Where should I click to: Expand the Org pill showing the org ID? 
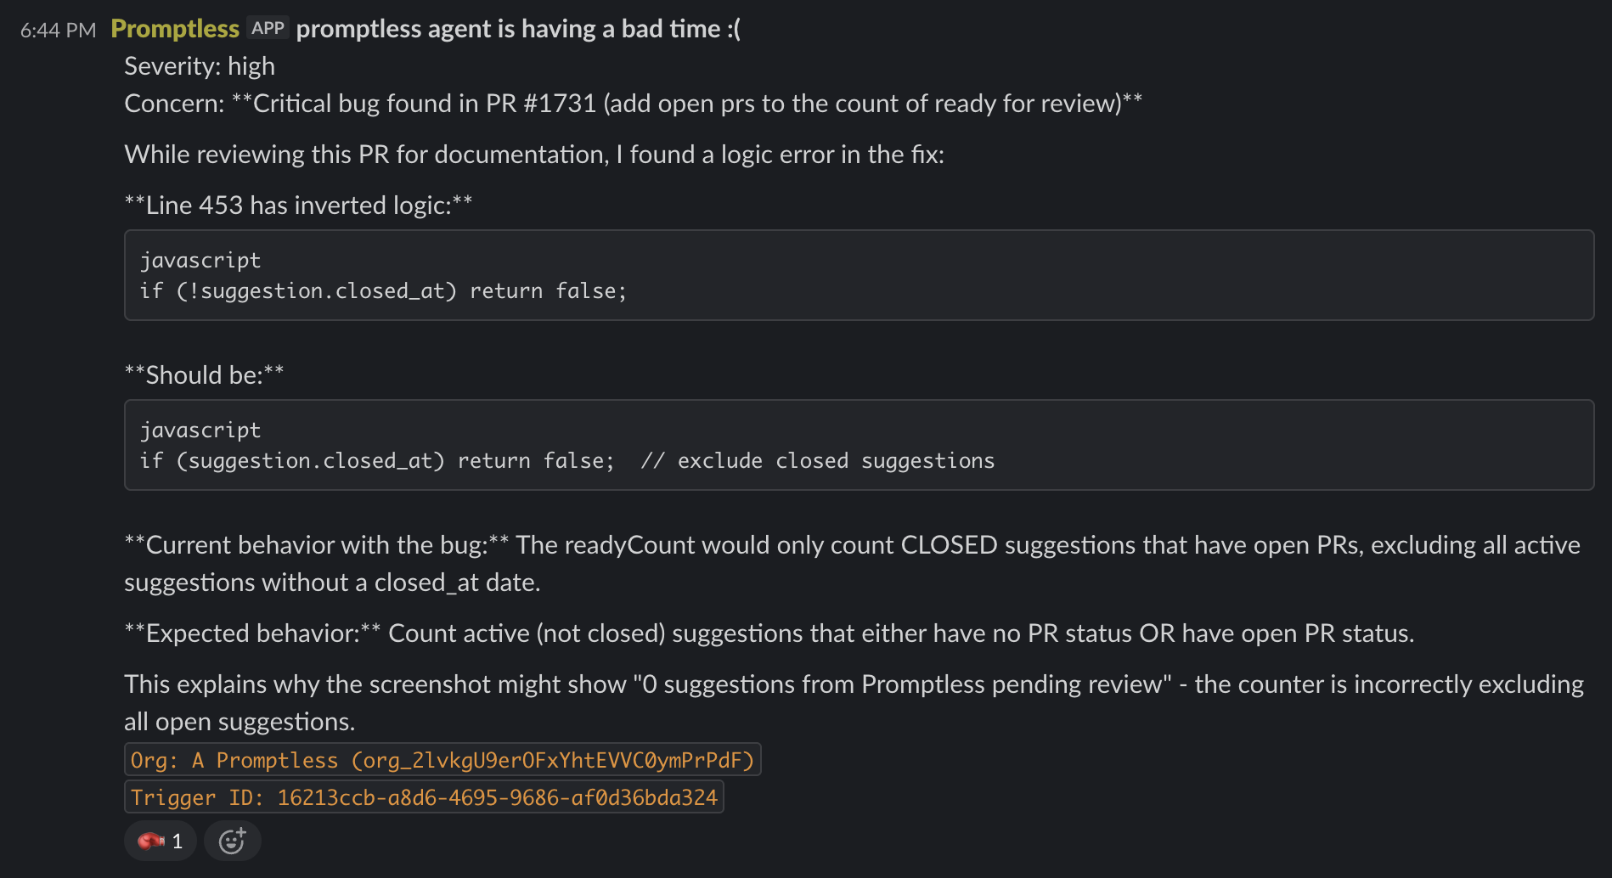442,760
